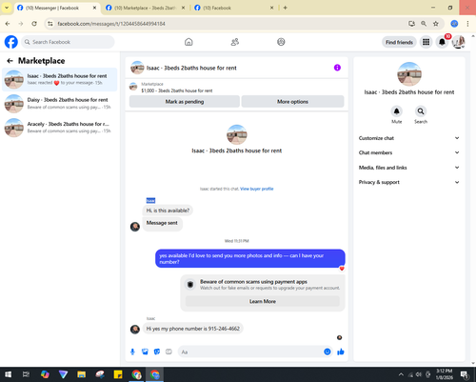This screenshot has width=476, height=382.
Task: Open Aracely conversation in chat list
Action: 60,128
